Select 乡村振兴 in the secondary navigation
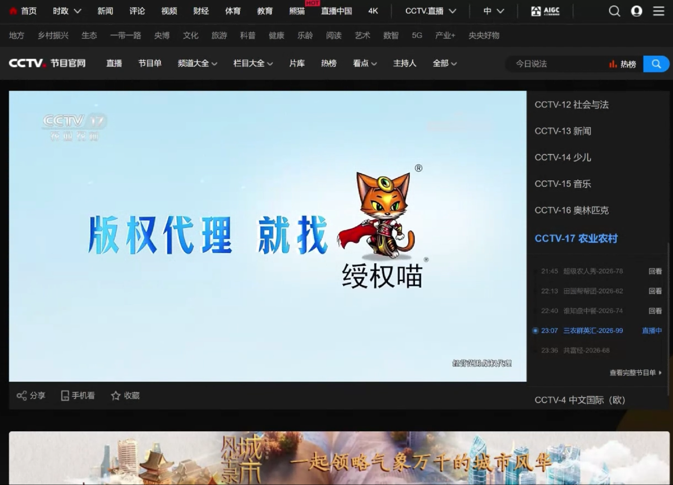 (x=53, y=35)
